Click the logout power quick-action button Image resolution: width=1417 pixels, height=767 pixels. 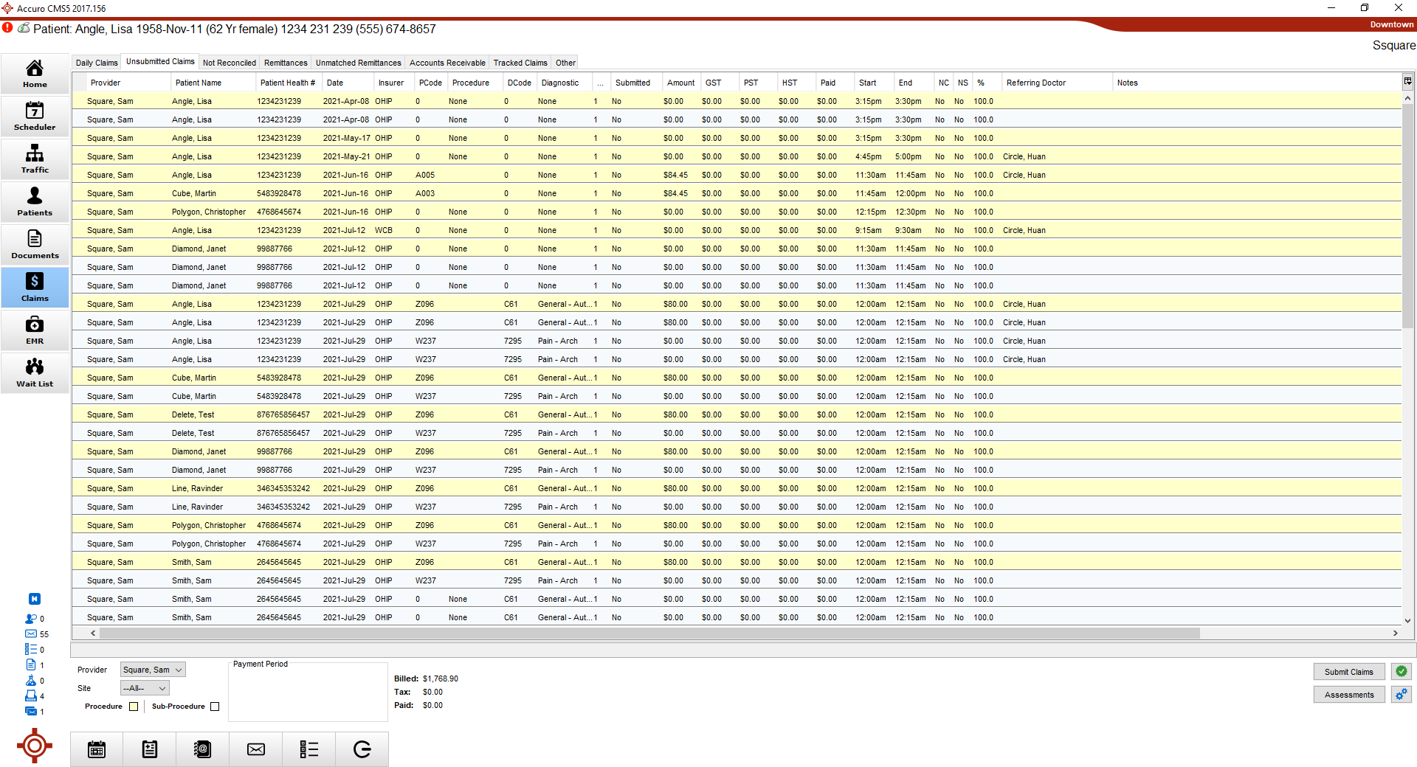[x=362, y=749]
